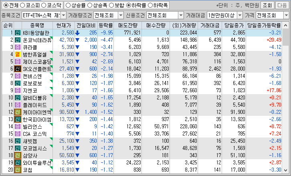
Task: Click the 당일종가등락률 column header
Action: [264, 25]
